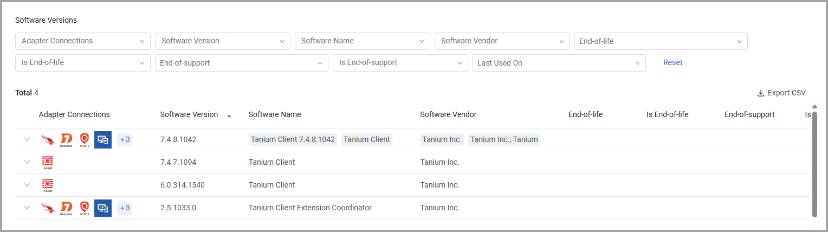Open the Adapter Connections filter dropdown
The image size is (828, 232).
pyautogui.click(x=83, y=41)
